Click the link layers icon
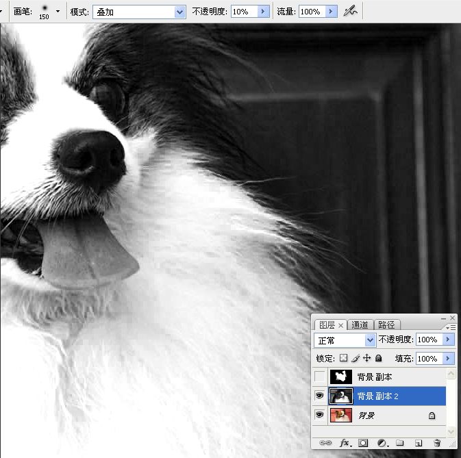 [325, 443]
